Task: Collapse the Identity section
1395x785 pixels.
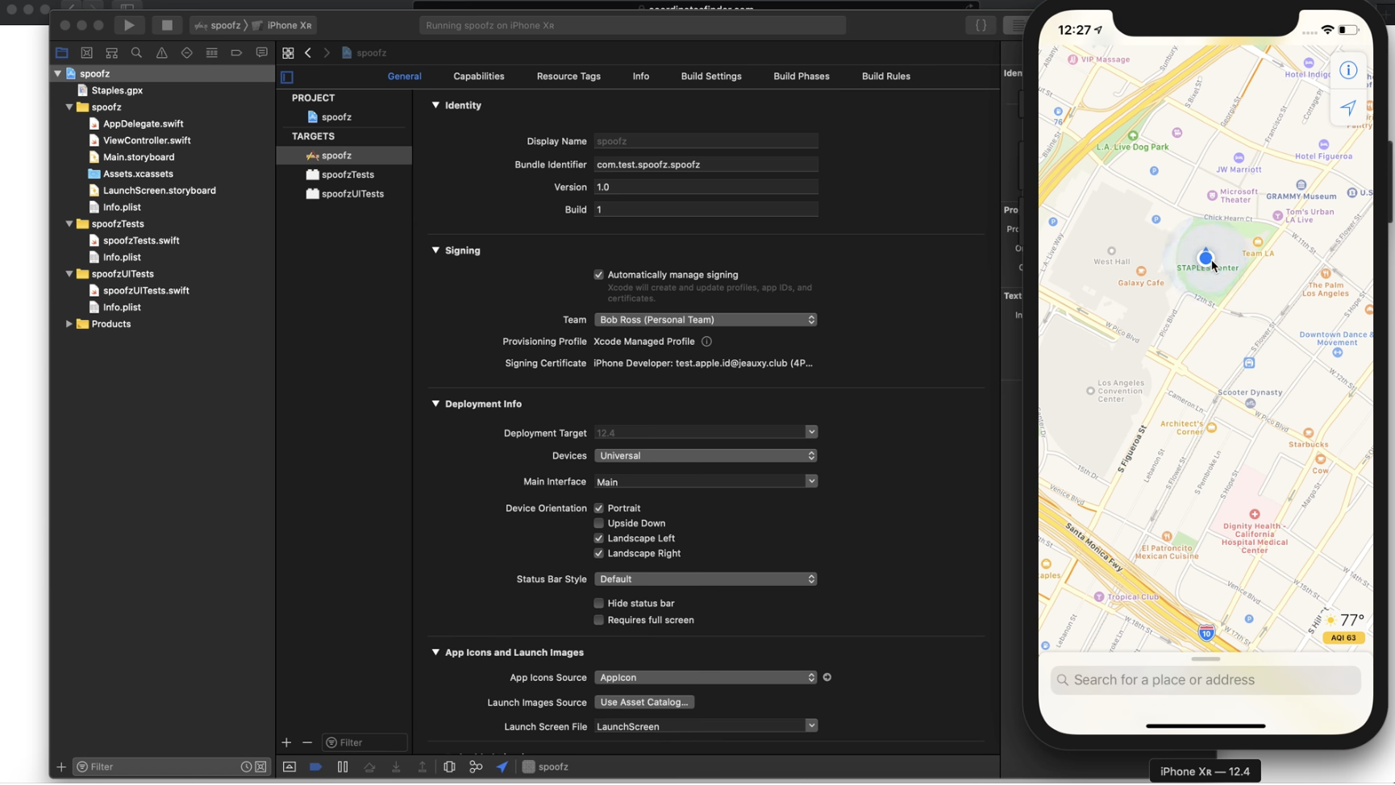Action: point(435,105)
